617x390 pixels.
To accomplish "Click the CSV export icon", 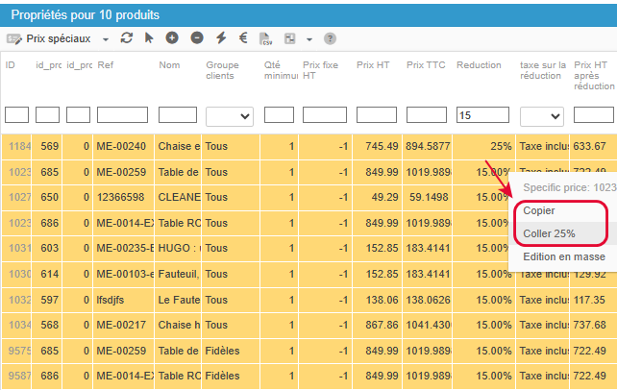I will tap(266, 38).
